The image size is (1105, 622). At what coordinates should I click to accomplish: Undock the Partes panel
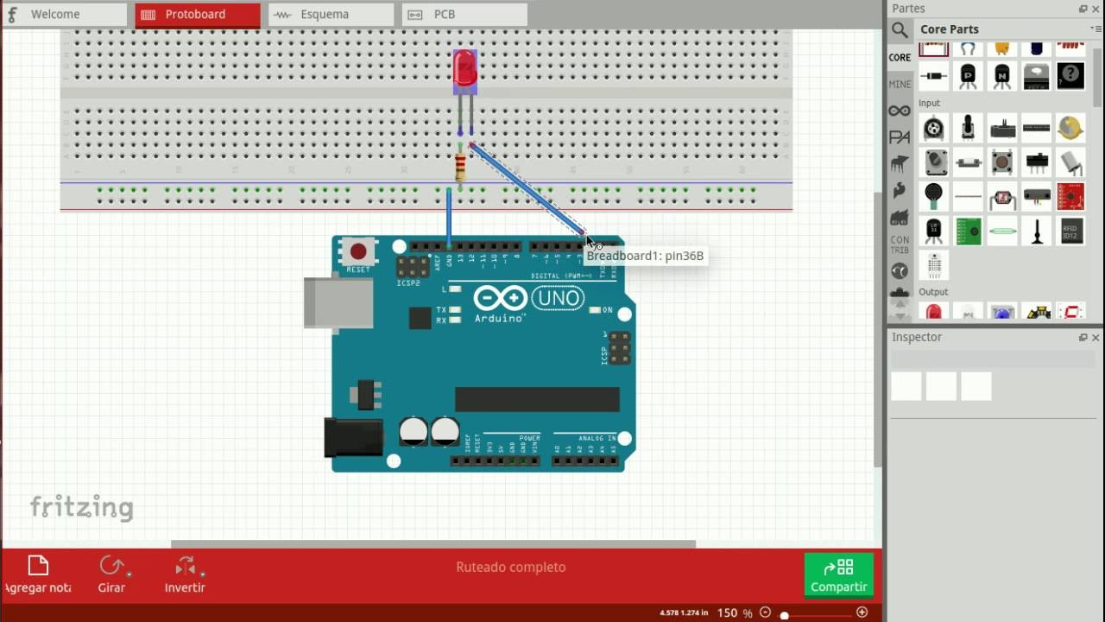point(1083,9)
